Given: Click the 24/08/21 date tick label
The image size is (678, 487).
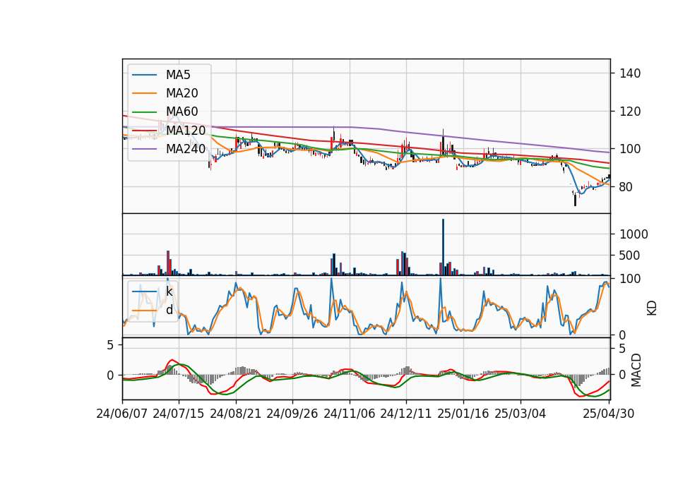Looking at the screenshot, I should pyautogui.click(x=236, y=414).
